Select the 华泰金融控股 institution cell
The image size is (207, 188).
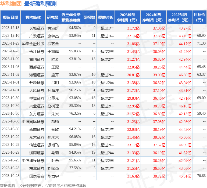33,44
